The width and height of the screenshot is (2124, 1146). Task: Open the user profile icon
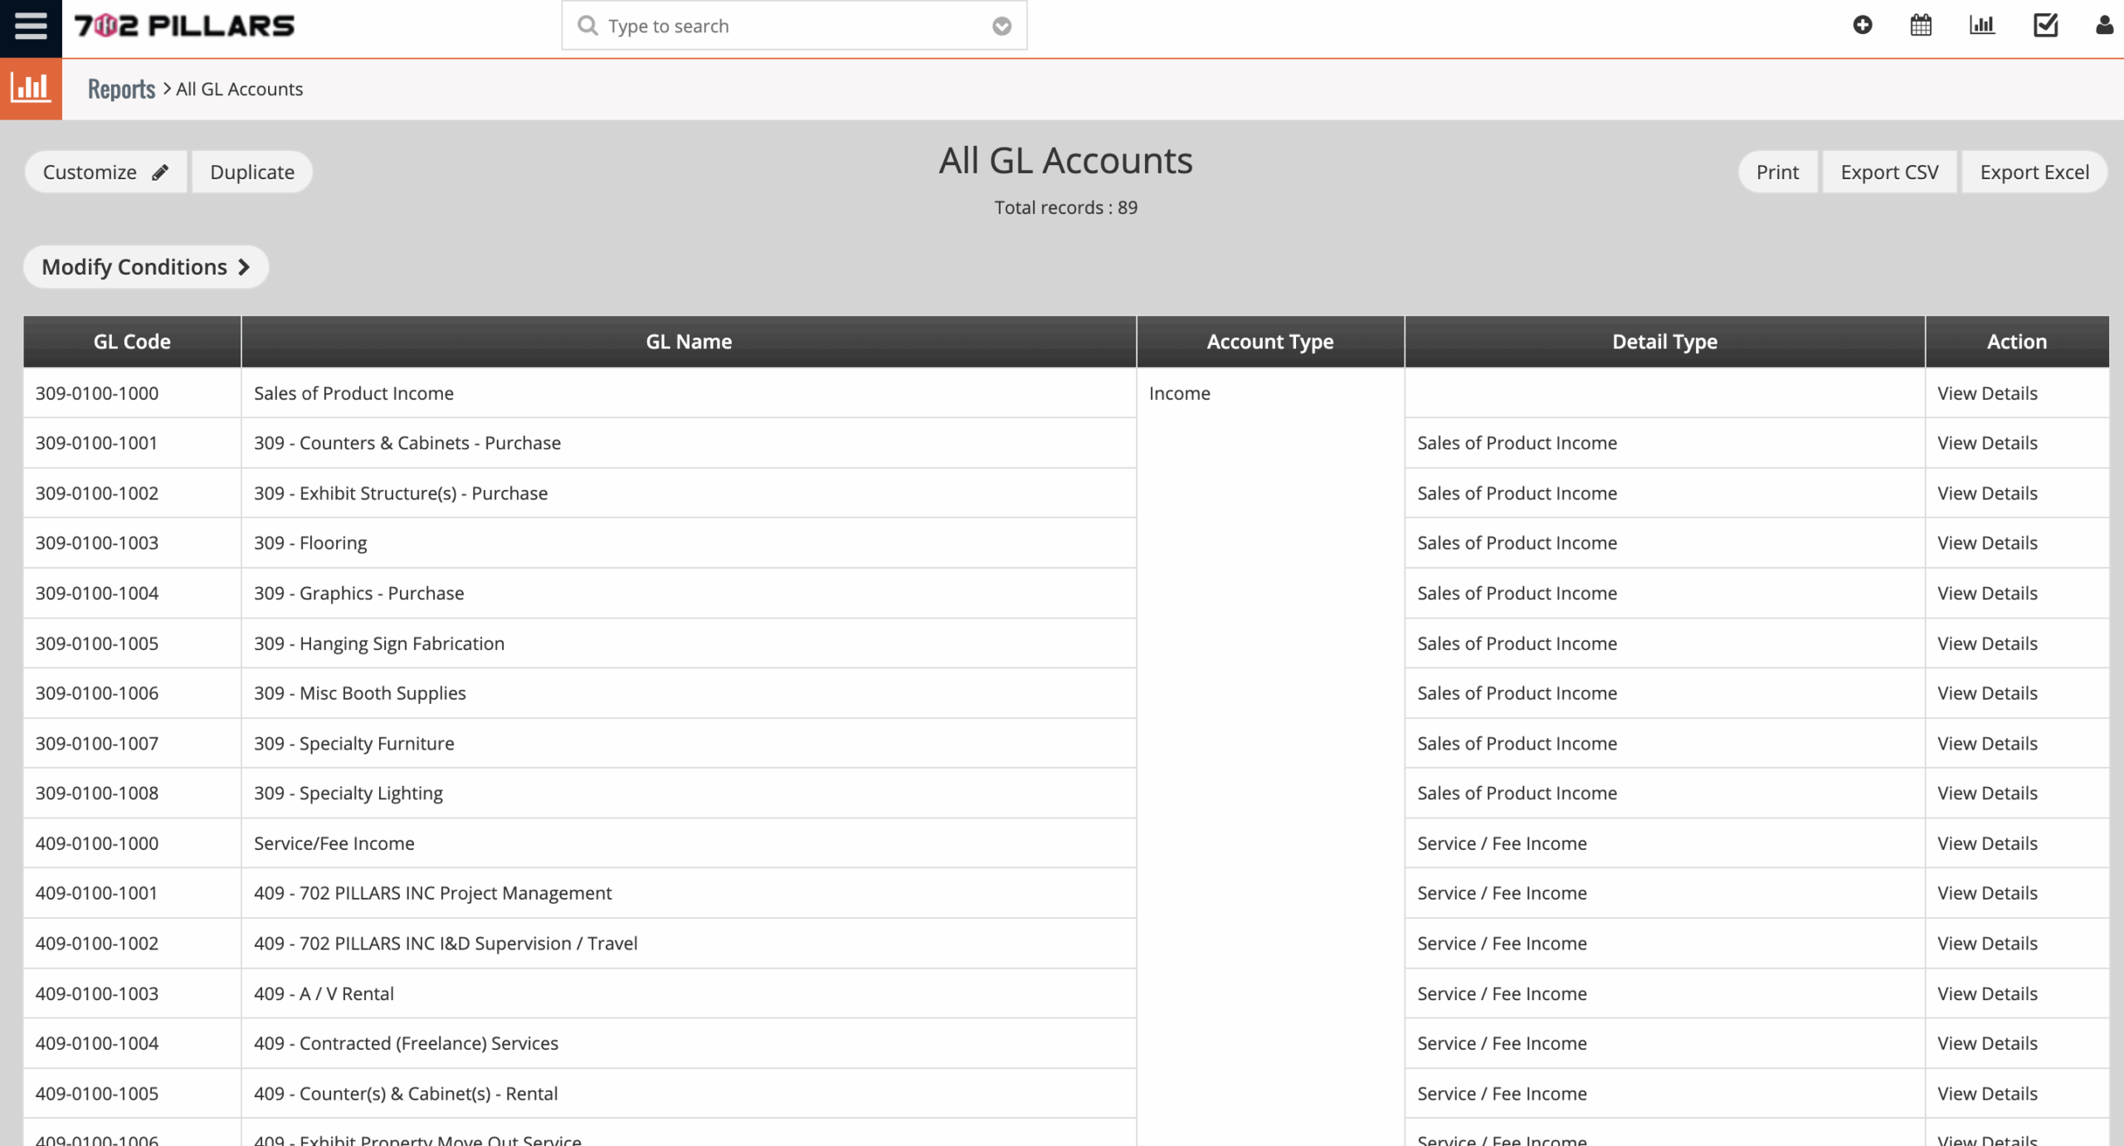click(2104, 26)
